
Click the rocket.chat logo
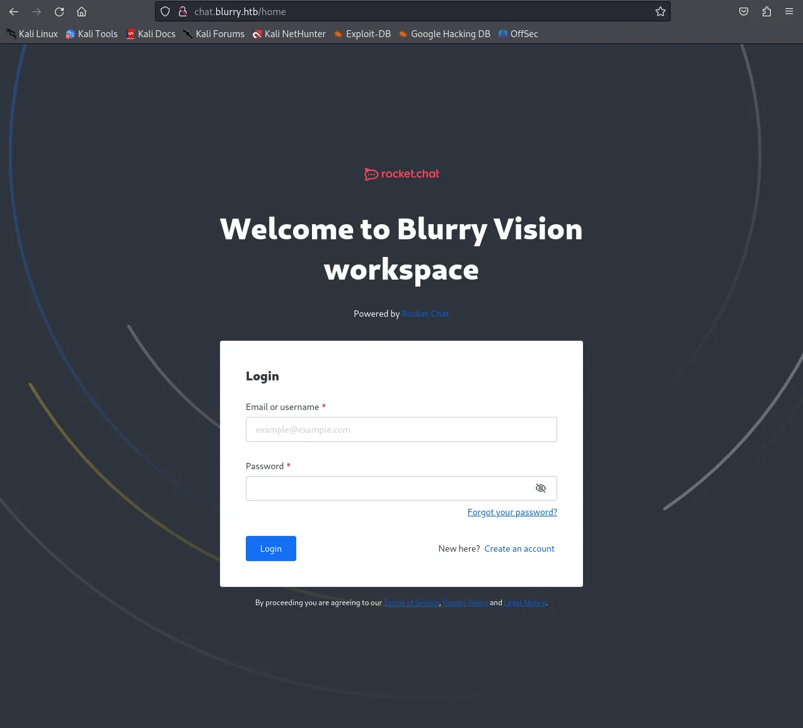click(401, 174)
